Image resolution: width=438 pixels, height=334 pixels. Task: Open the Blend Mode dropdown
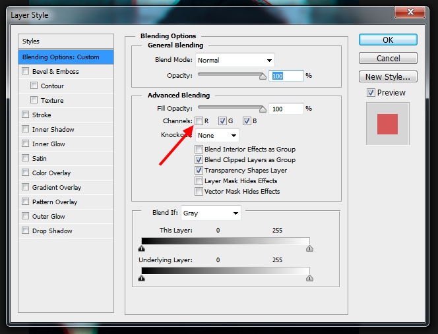235,60
